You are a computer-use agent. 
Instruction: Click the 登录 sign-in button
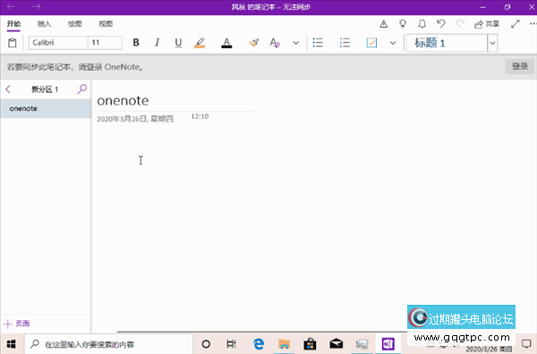pos(519,66)
